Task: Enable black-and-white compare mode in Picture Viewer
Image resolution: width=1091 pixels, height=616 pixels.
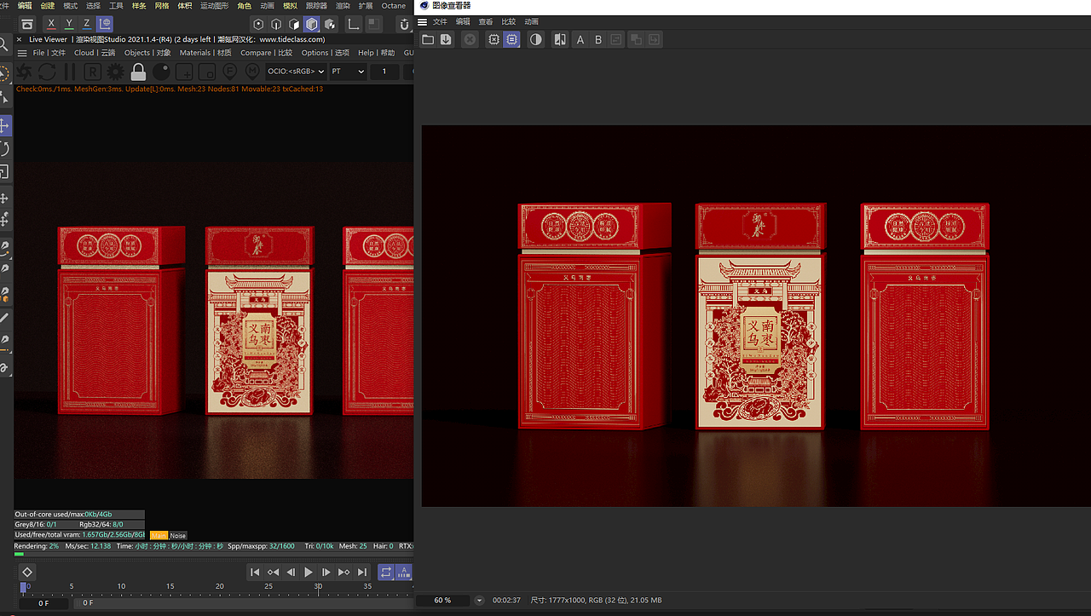Action: tap(536, 38)
